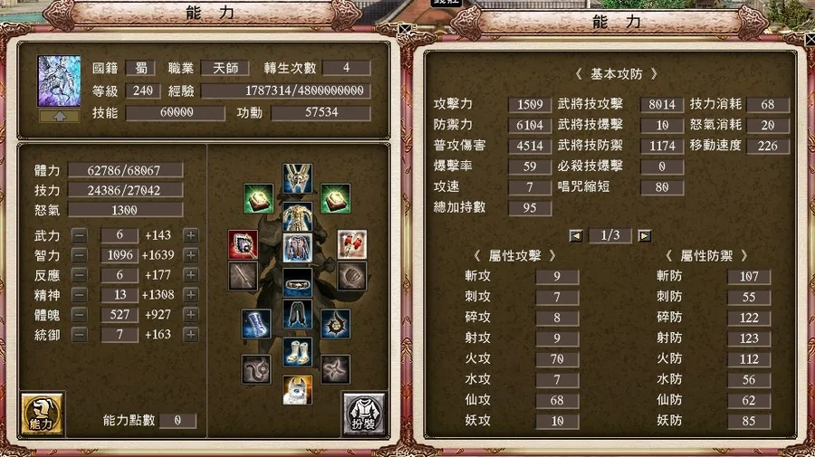
Task: Decrease 智力 with the minus button
Action: pos(79,255)
